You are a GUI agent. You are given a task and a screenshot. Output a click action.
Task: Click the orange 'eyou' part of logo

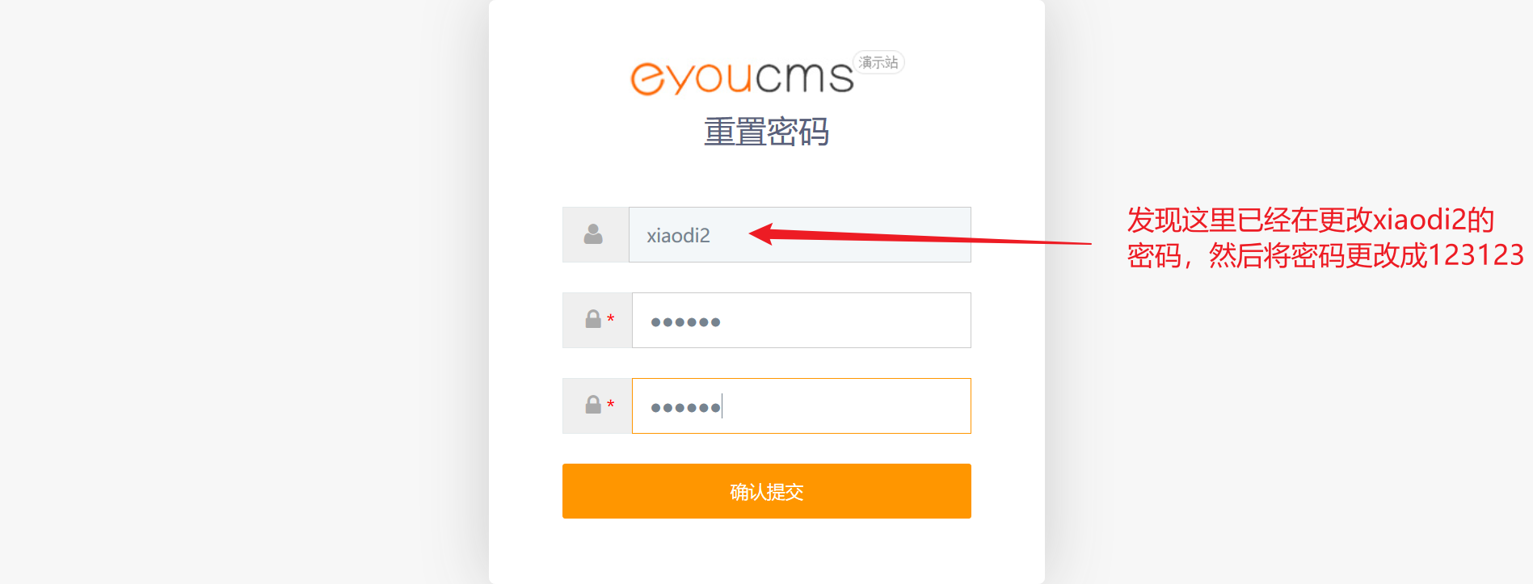691,78
